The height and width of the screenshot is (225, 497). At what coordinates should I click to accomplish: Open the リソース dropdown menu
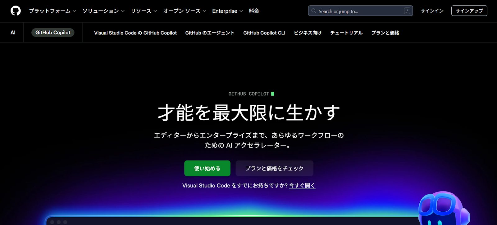point(144,11)
